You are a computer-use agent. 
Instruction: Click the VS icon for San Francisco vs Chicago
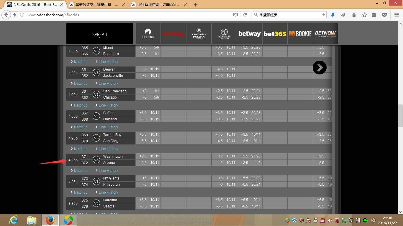tap(96, 94)
